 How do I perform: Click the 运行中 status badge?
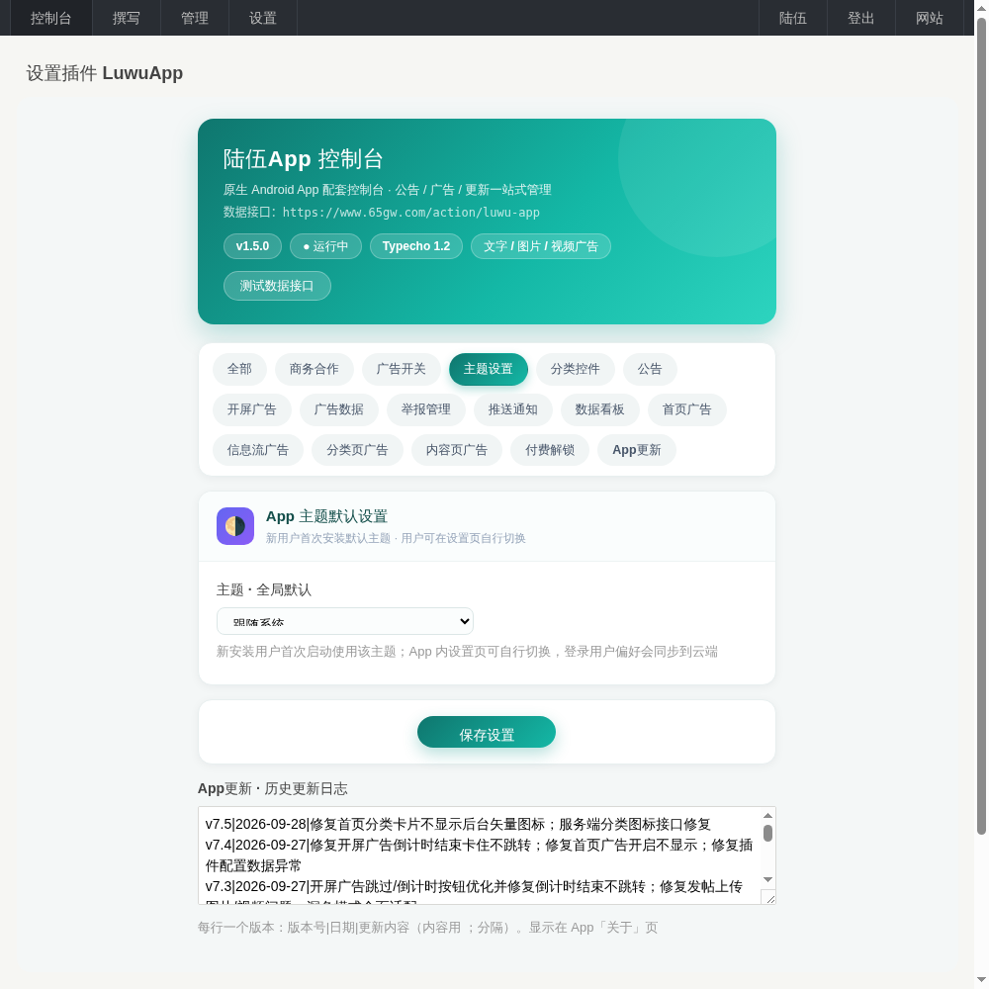click(x=325, y=246)
